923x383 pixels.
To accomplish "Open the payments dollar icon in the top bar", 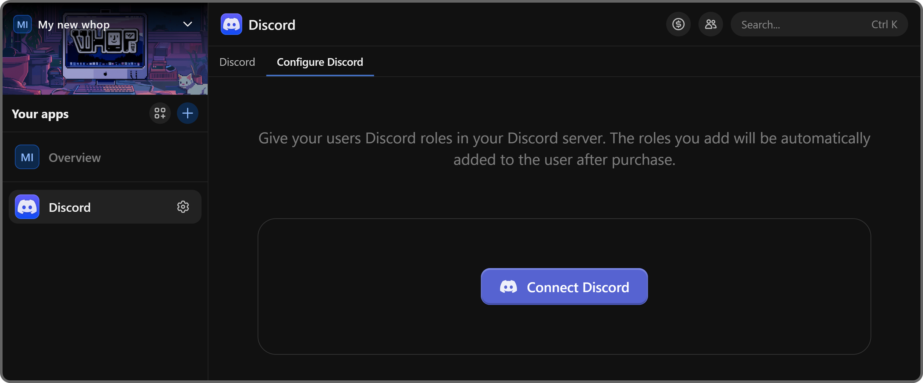I will [x=678, y=24].
